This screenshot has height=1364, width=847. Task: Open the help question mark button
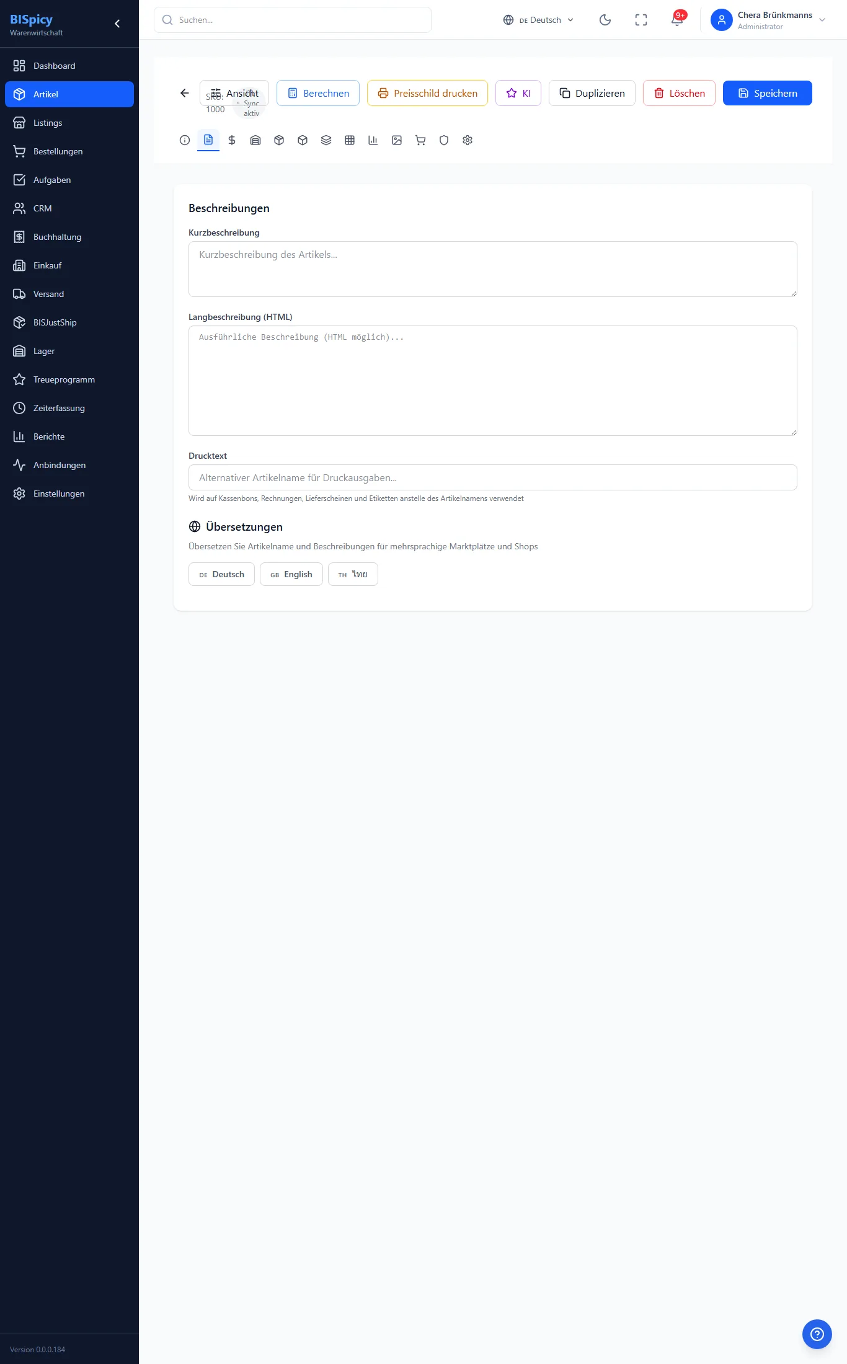tap(817, 1334)
